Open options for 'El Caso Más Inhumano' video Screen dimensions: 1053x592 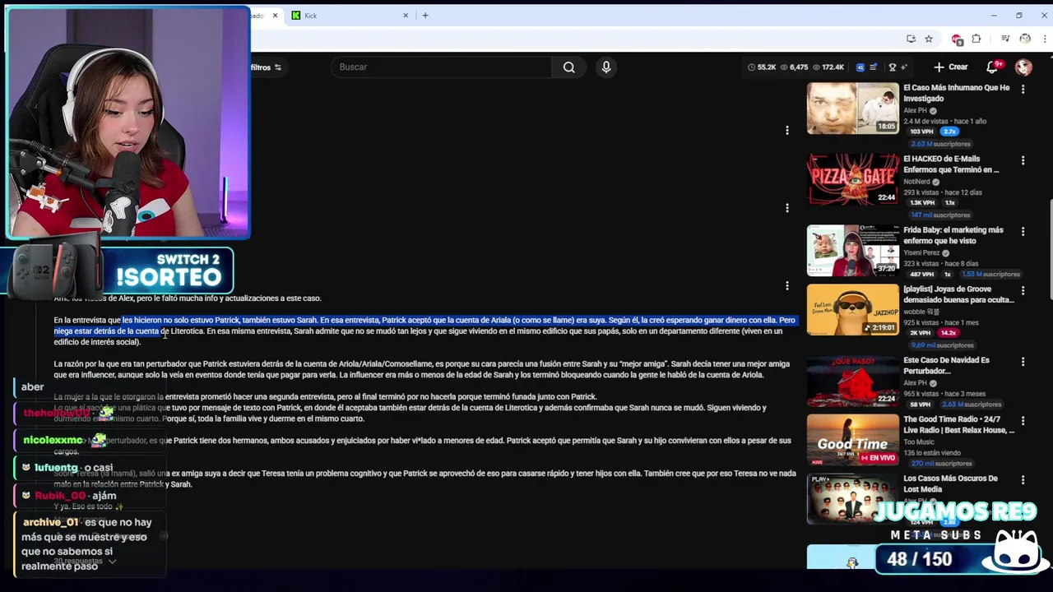[x=1023, y=89]
